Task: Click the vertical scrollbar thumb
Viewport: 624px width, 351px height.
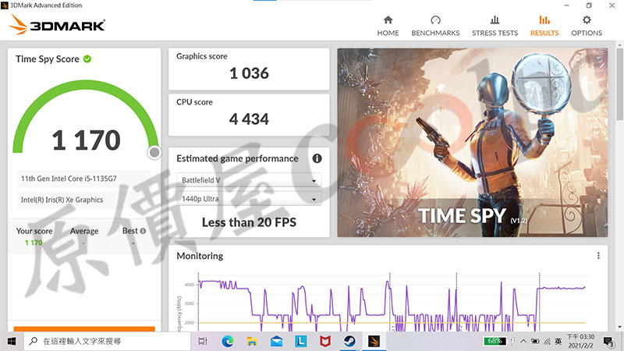Action: tap(619, 83)
